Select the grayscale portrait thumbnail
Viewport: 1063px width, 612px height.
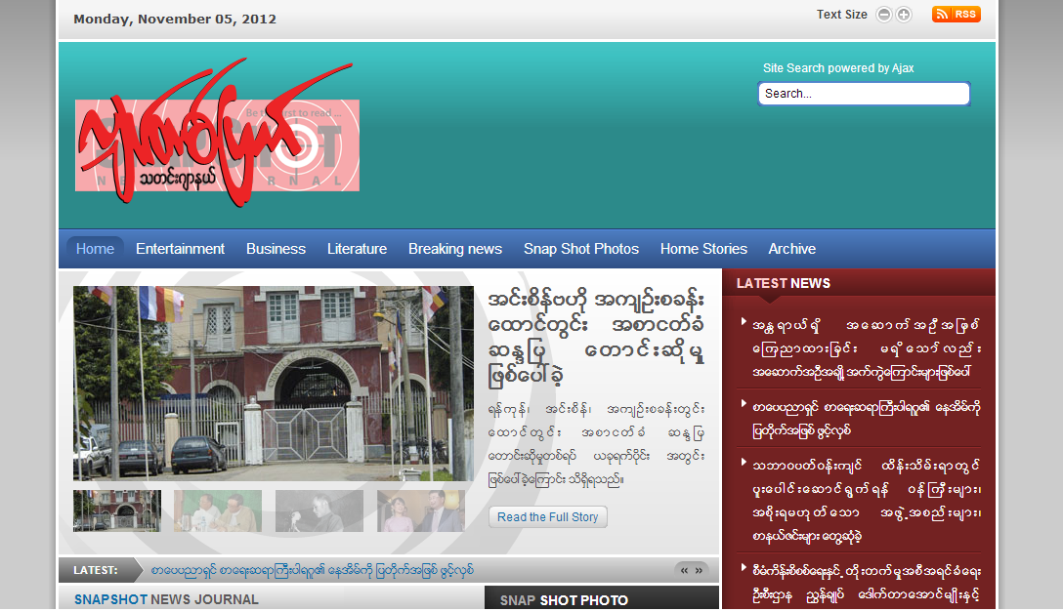point(319,510)
